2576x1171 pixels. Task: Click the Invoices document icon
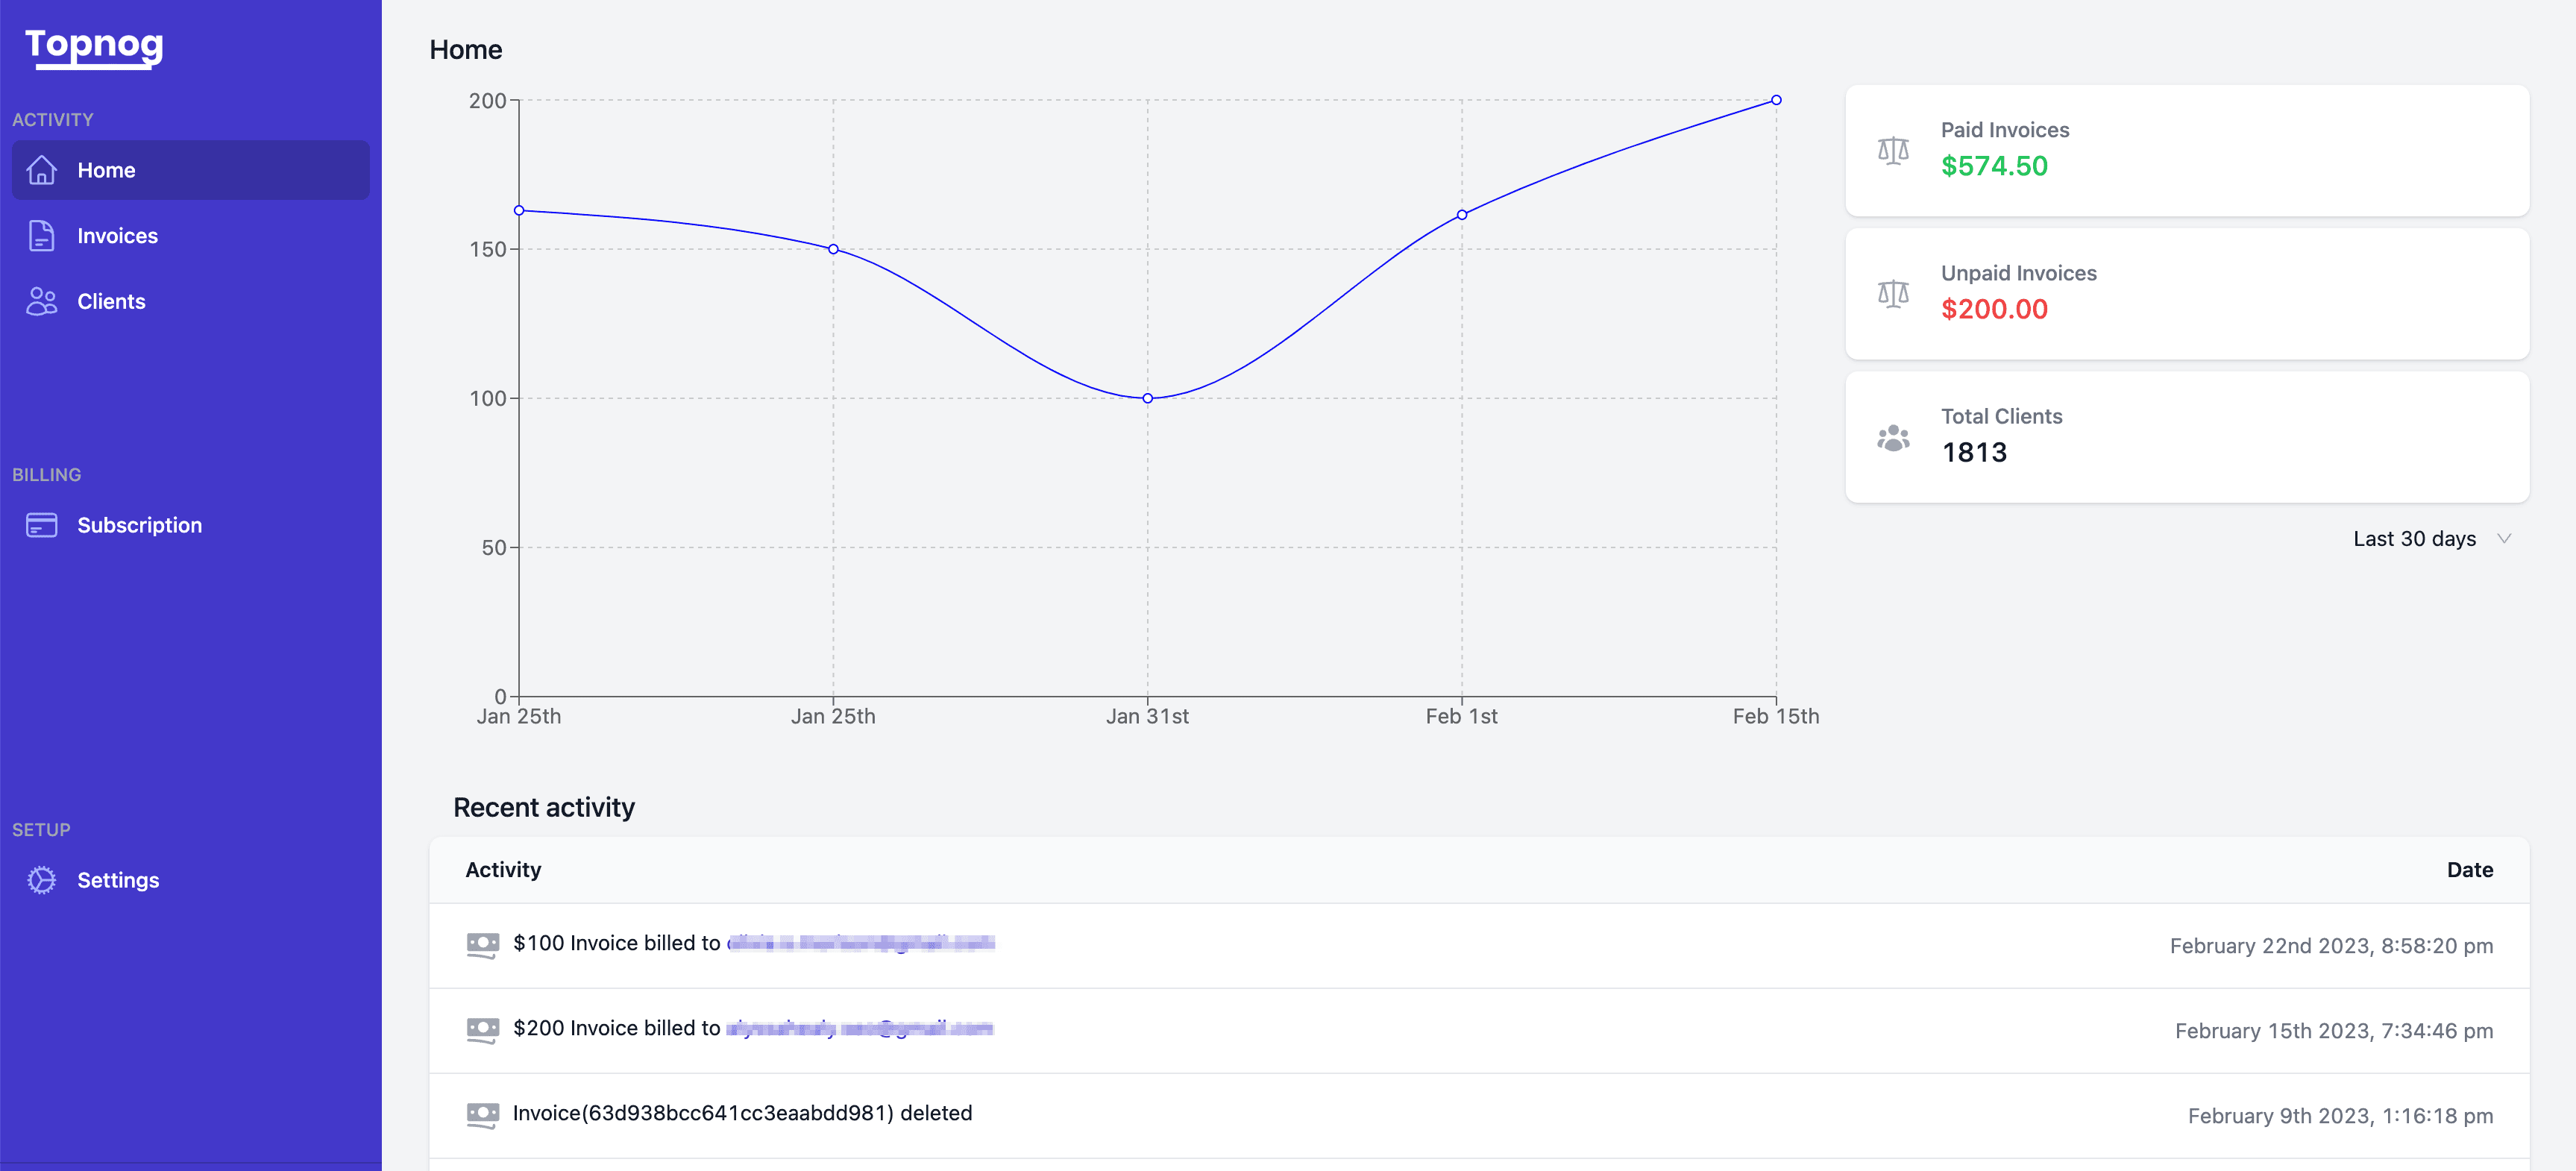tap(41, 236)
